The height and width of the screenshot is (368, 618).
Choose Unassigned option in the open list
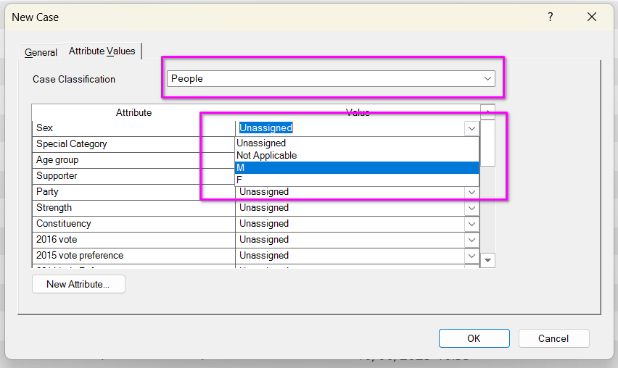[356, 143]
